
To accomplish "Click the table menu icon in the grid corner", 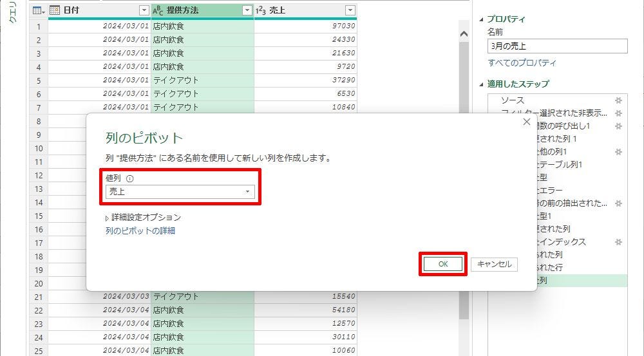I will pos(38,10).
